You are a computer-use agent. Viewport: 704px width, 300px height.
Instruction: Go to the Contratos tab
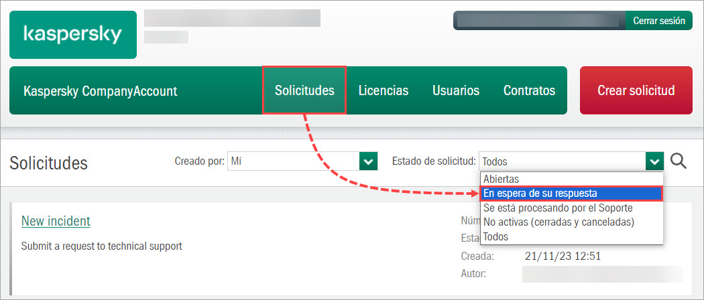pyautogui.click(x=530, y=90)
